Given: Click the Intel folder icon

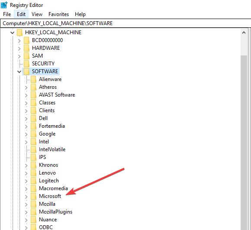Looking at the screenshot, I should (x=33, y=142).
